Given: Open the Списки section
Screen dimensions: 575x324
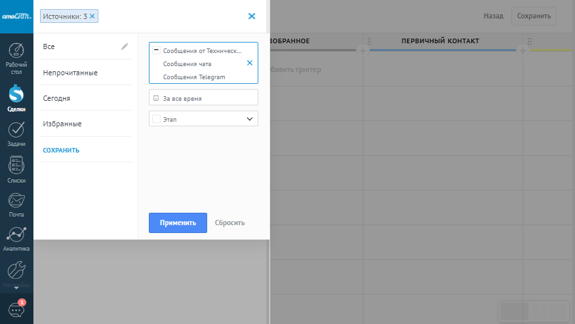Looking at the screenshot, I should point(16,169).
